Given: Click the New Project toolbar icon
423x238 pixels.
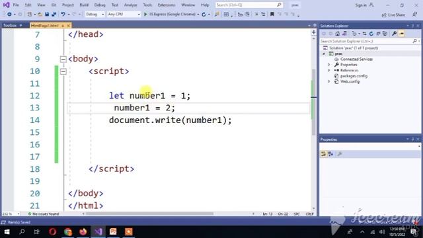Looking at the screenshot, I should (x=29, y=15).
